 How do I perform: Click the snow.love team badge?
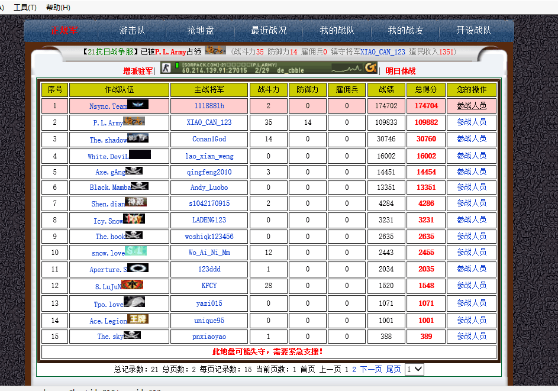click(136, 251)
